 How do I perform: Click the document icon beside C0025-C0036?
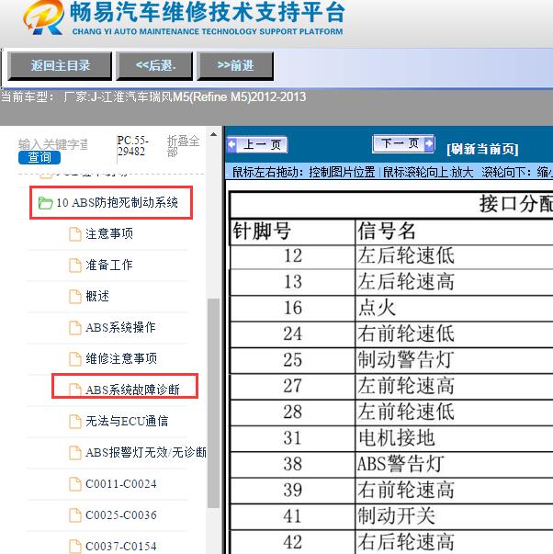click(75, 515)
